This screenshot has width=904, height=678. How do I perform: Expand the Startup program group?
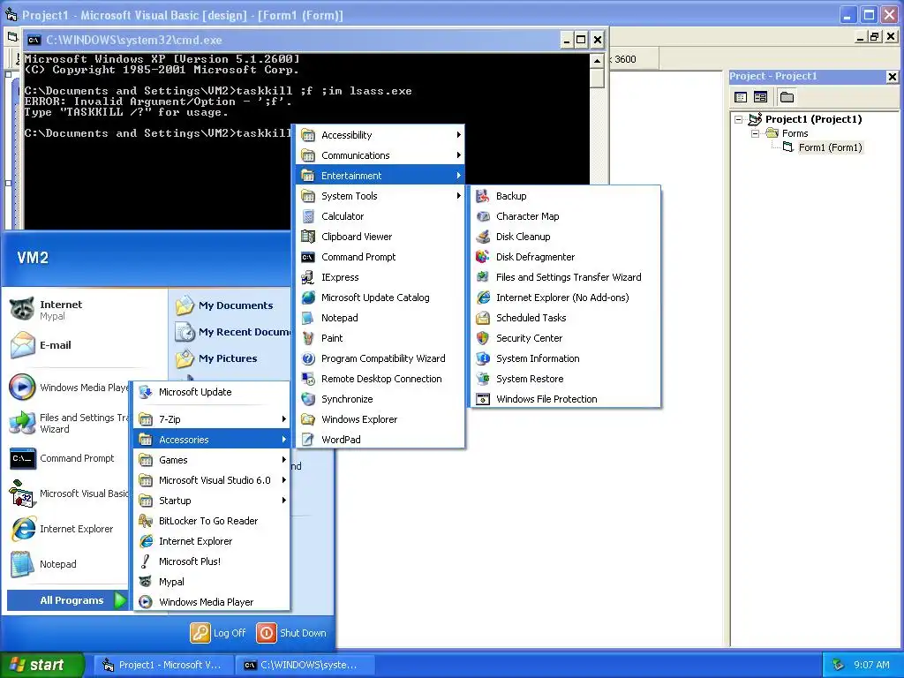[212, 501]
